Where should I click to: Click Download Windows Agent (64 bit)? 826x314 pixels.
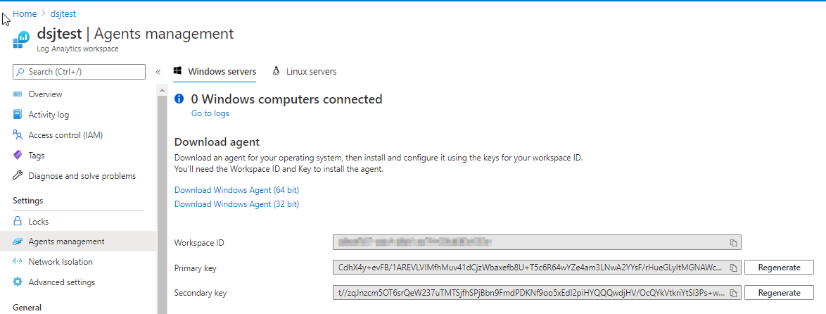click(236, 190)
